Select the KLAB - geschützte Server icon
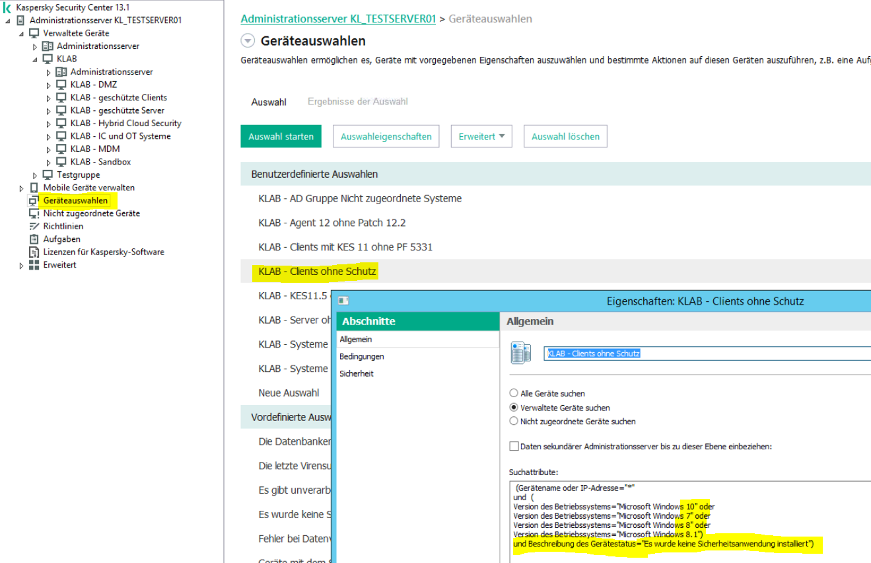This screenshot has height=563, width=871. 61,110
